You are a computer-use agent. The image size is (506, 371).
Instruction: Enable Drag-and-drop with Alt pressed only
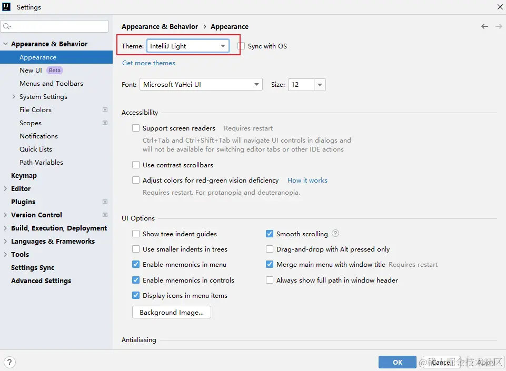click(270, 249)
